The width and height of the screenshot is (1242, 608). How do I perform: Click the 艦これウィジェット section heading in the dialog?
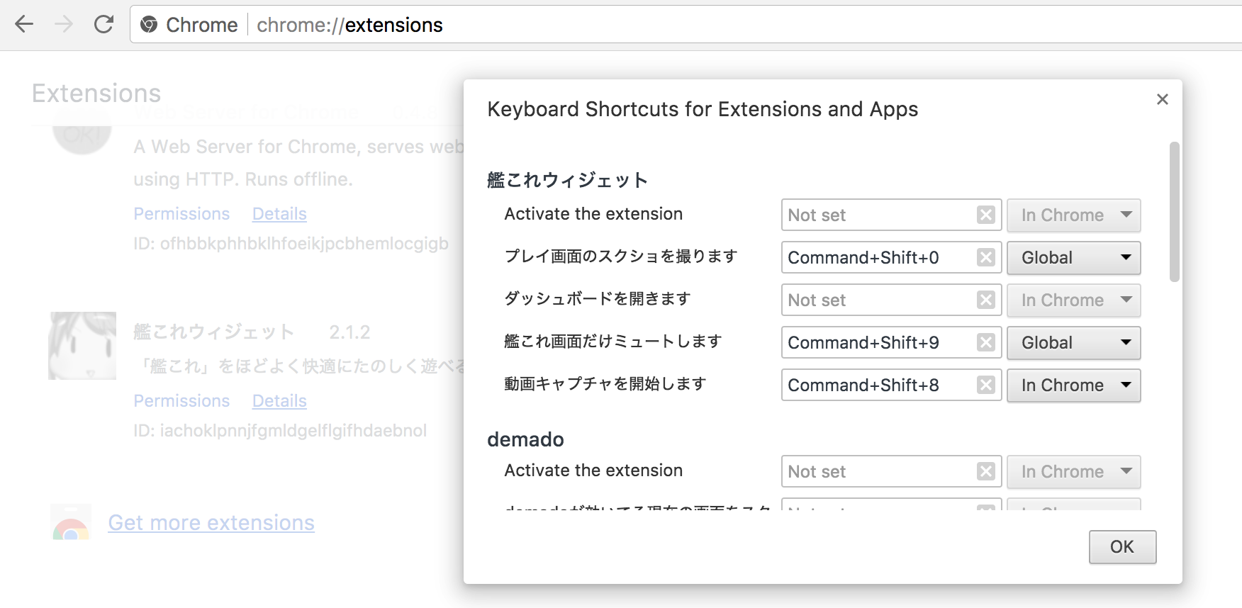[x=567, y=180]
